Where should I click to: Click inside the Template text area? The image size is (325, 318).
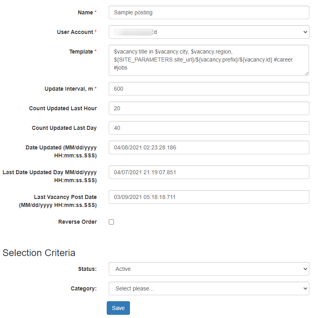[x=209, y=60]
